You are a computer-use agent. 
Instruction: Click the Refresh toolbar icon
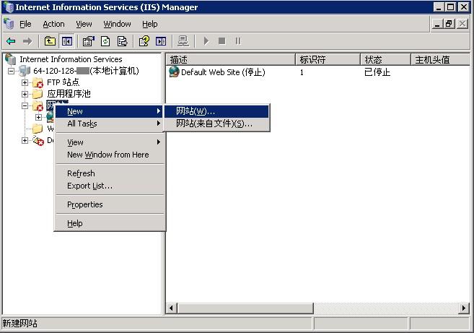click(x=105, y=42)
